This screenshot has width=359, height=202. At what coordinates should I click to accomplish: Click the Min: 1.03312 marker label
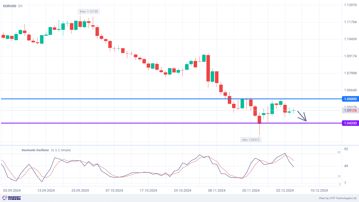pos(251,140)
